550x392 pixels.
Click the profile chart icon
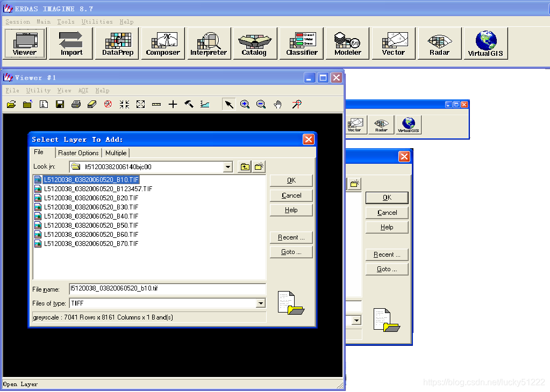click(205, 104)
